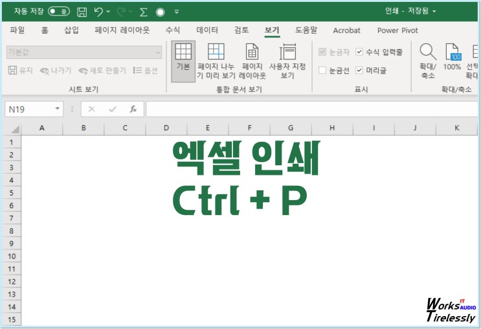Open the 파일 tab
Viewport: 481px width, 329px height.
pos(17,30)
